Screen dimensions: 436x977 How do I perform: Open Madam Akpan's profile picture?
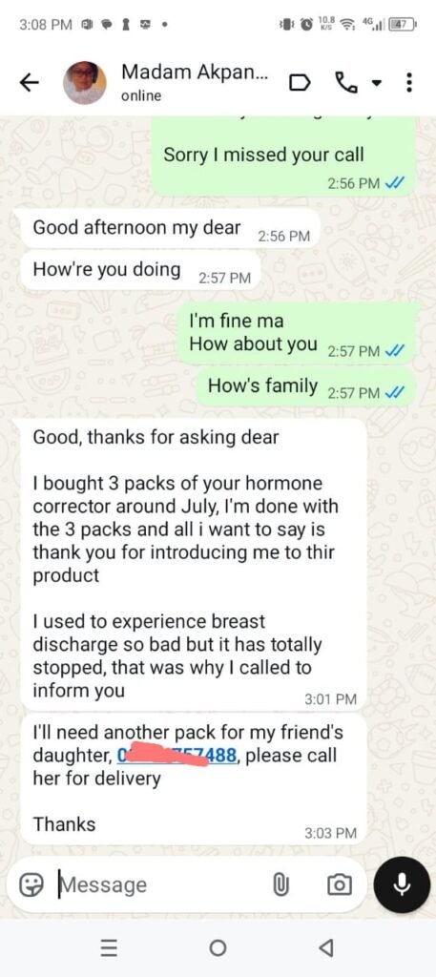coord(85,82)
